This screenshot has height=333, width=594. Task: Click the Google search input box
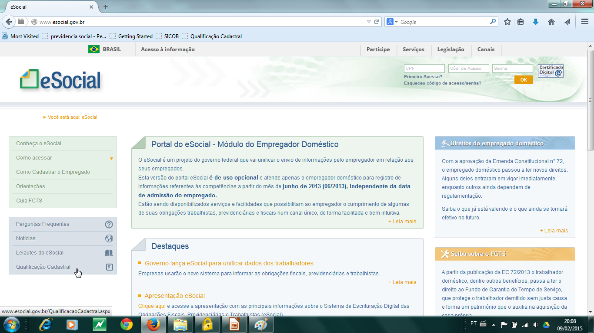coord(444,22)
